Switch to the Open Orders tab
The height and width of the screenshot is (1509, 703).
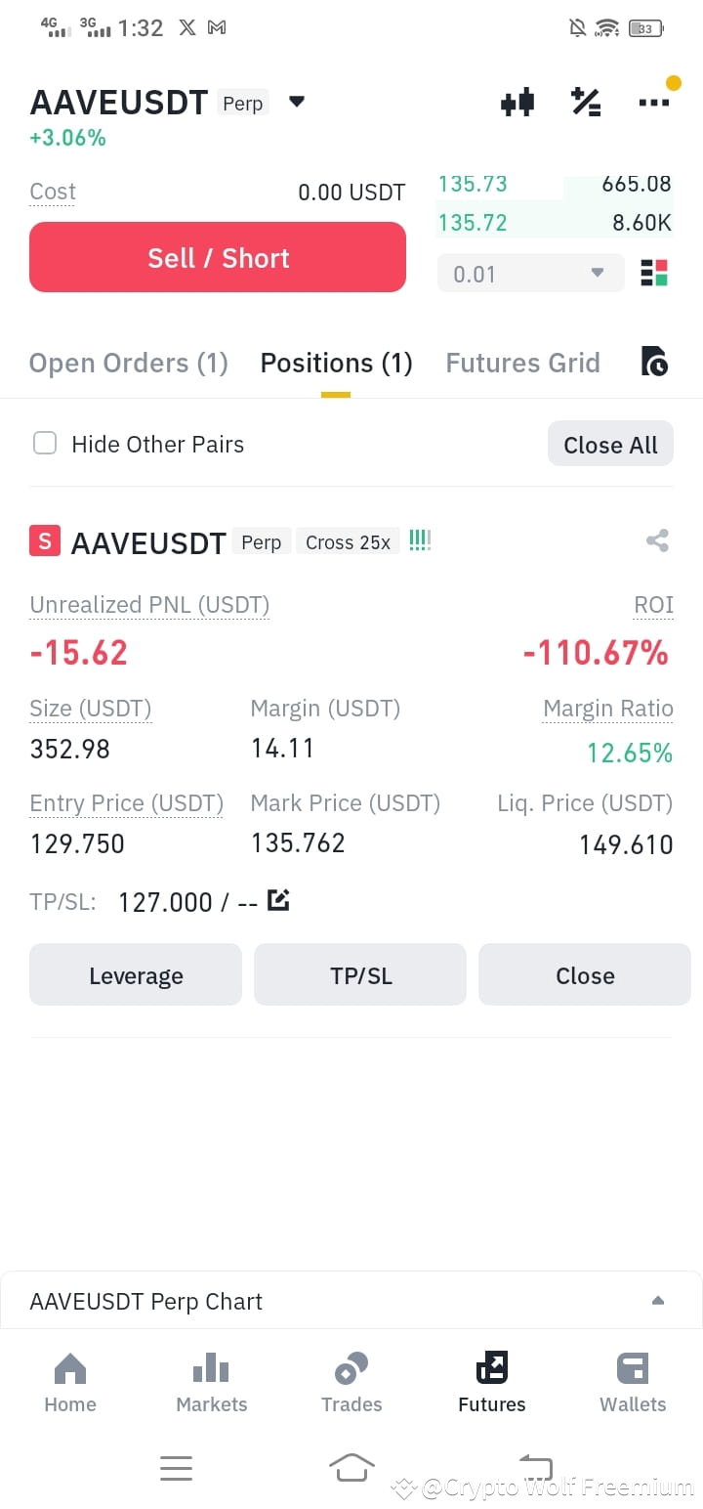point(128,362)
